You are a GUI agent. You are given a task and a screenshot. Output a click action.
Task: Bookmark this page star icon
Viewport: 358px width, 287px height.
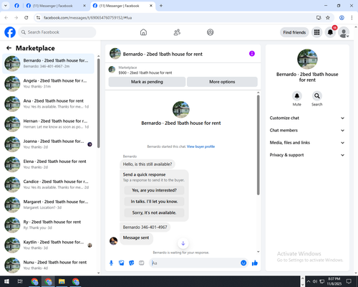click(328, 18)
